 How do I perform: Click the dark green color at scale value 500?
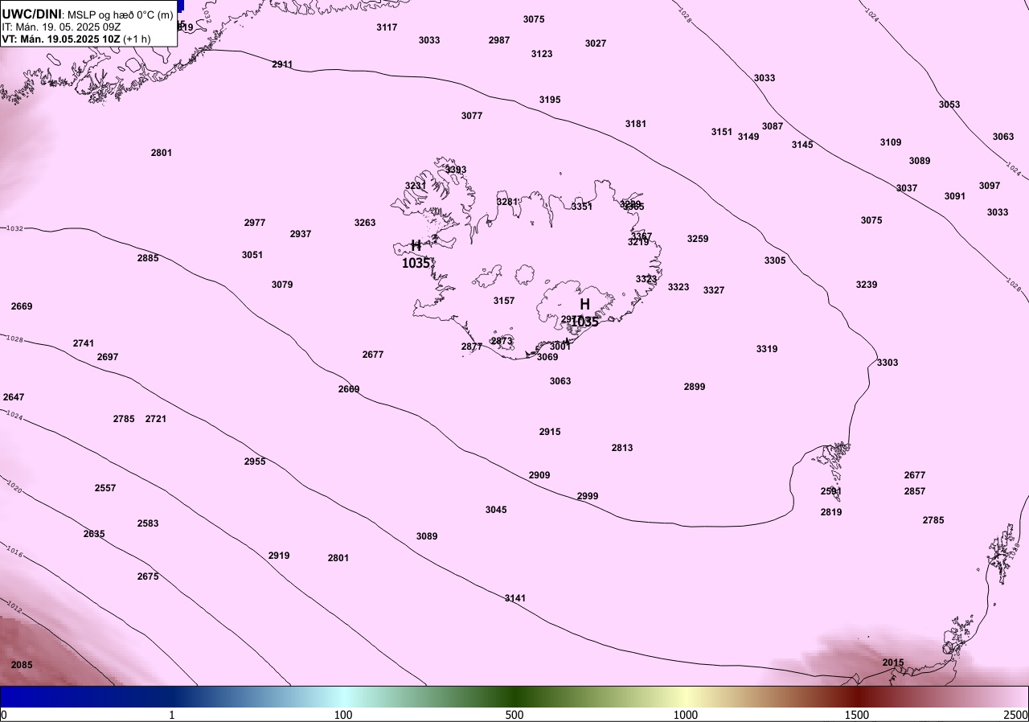point(514,696)
